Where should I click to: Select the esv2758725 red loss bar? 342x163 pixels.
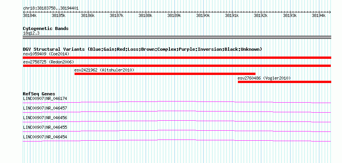(x=177, y=66)
